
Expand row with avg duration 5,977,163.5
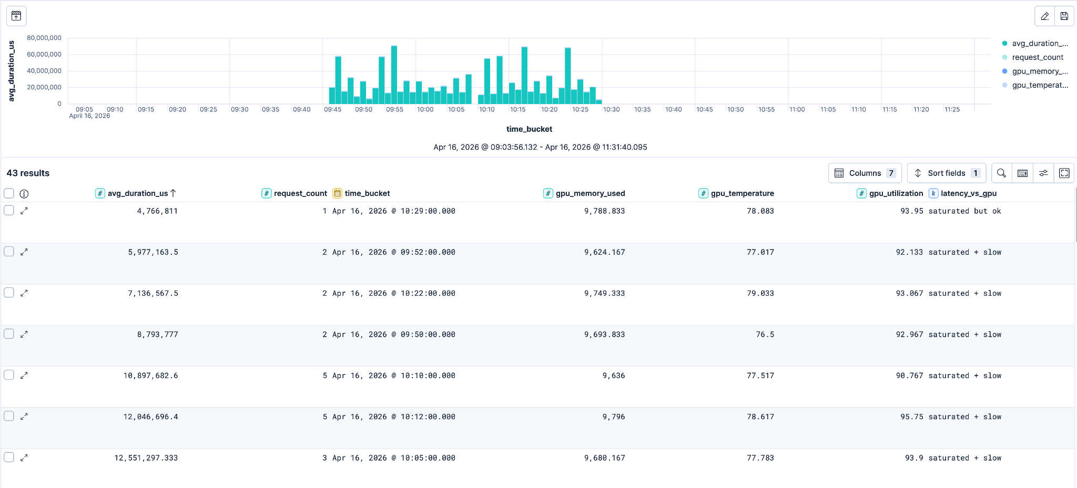[x=24, y=252]
